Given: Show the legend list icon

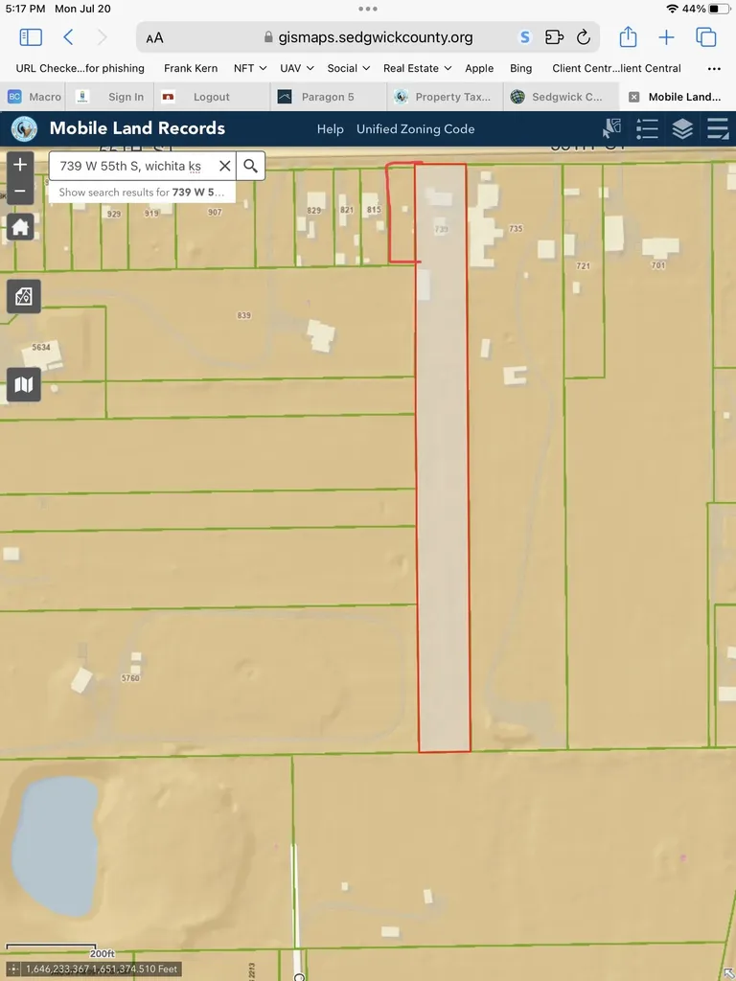Looking at the screenshot, I should coord(647,129).
